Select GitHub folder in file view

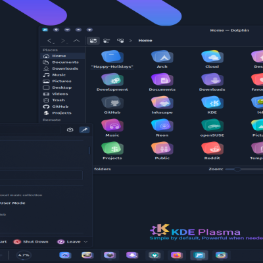(112, 103)
